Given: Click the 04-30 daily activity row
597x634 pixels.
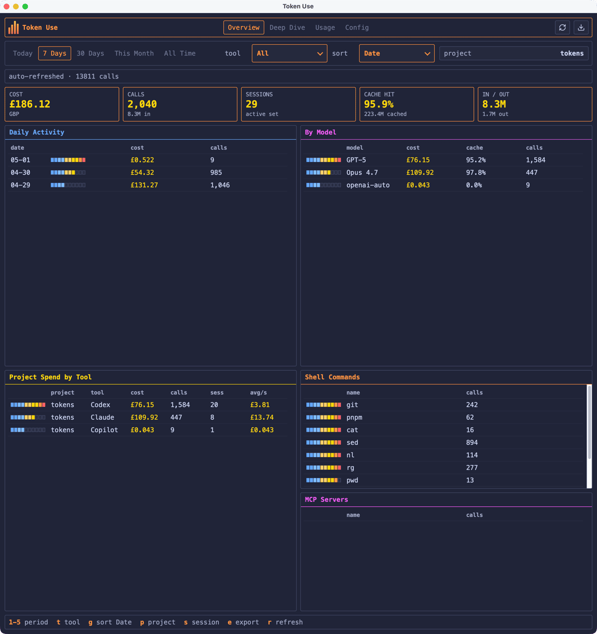Looking at the screenshot, I should click(149, 172).
